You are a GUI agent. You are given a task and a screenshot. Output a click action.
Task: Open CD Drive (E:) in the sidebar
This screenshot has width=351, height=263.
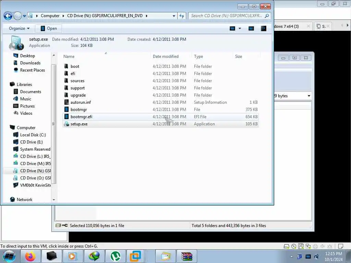pyautogui.click(x=31, y=142)
